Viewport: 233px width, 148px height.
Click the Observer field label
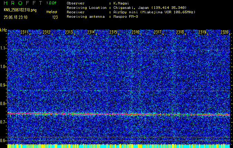(76, 3)
